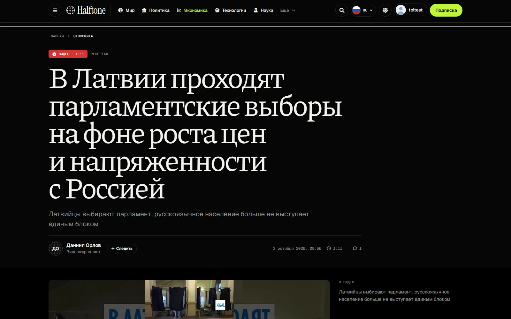Open the hamburger menu button
Screen dimensions: 511x319
pos(55,10)
